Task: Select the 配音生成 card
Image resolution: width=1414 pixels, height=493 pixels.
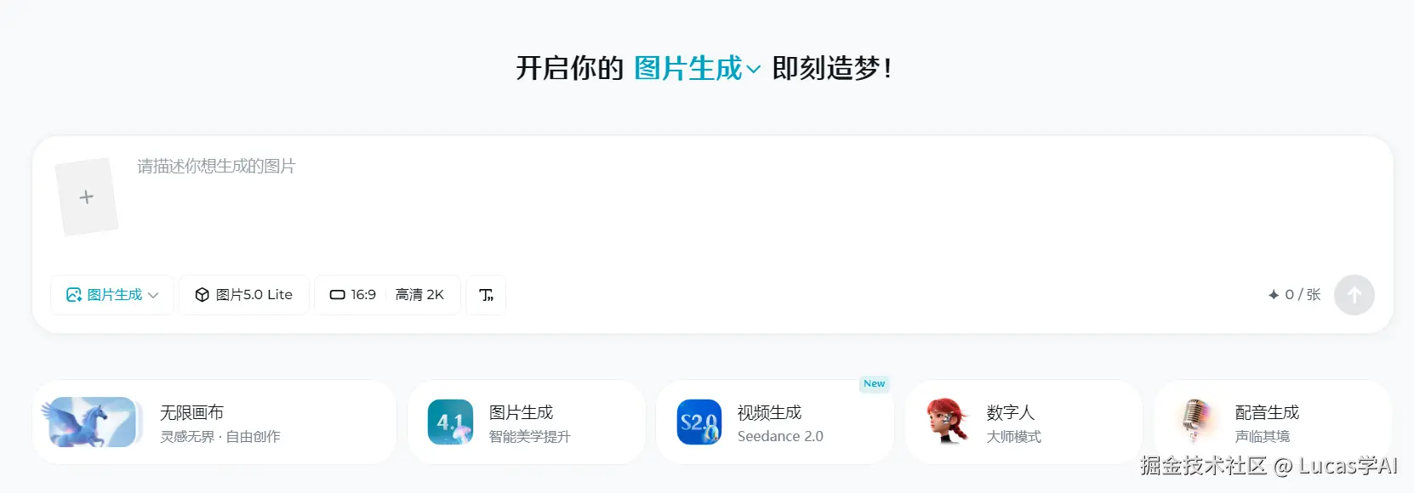Action: point(1273,422)
